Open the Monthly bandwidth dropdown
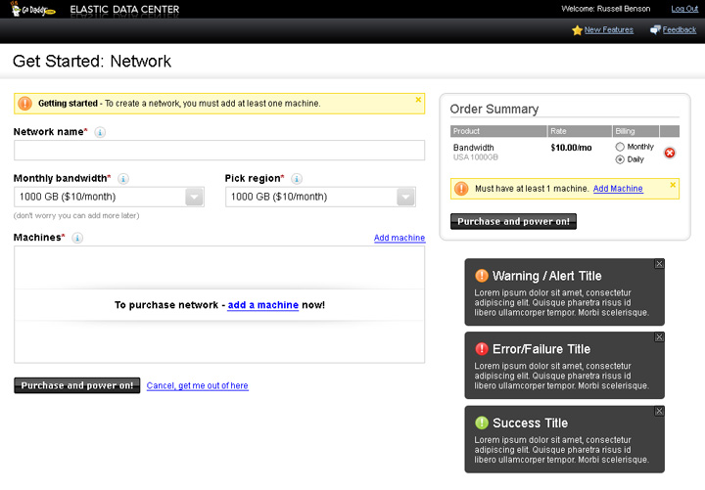 [194, 197]
